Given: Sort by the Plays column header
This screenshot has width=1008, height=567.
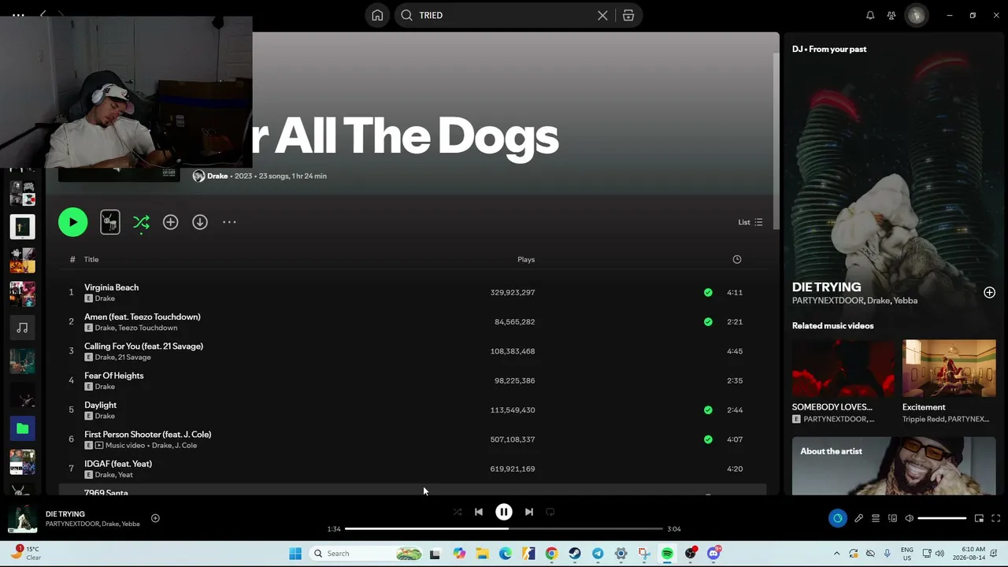Looking at the screenshot, I should (x=526, y=259).
